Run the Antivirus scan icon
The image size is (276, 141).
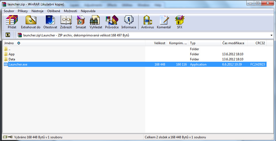pyautogui.click(x=148, y=20)
